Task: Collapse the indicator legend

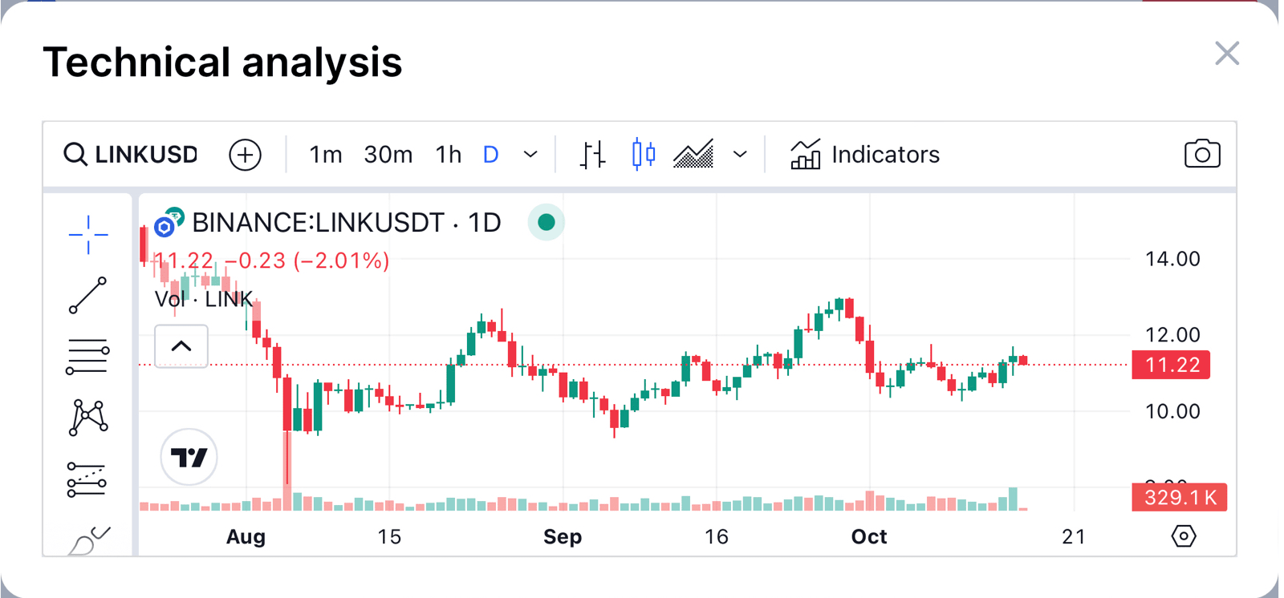Action: [181, 346]
